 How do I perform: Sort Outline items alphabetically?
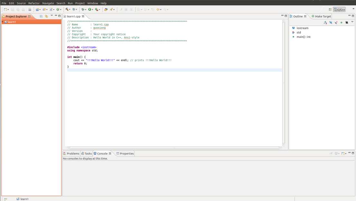(325, 23)
